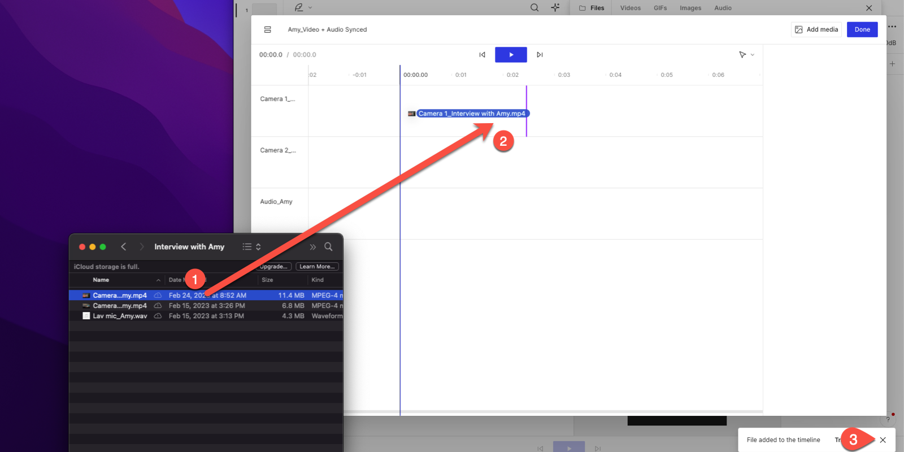Viewport: 904px width, 452px height.
Task: Play the sequence timeline
Action: pyautogui.click(x=511, y=54)
